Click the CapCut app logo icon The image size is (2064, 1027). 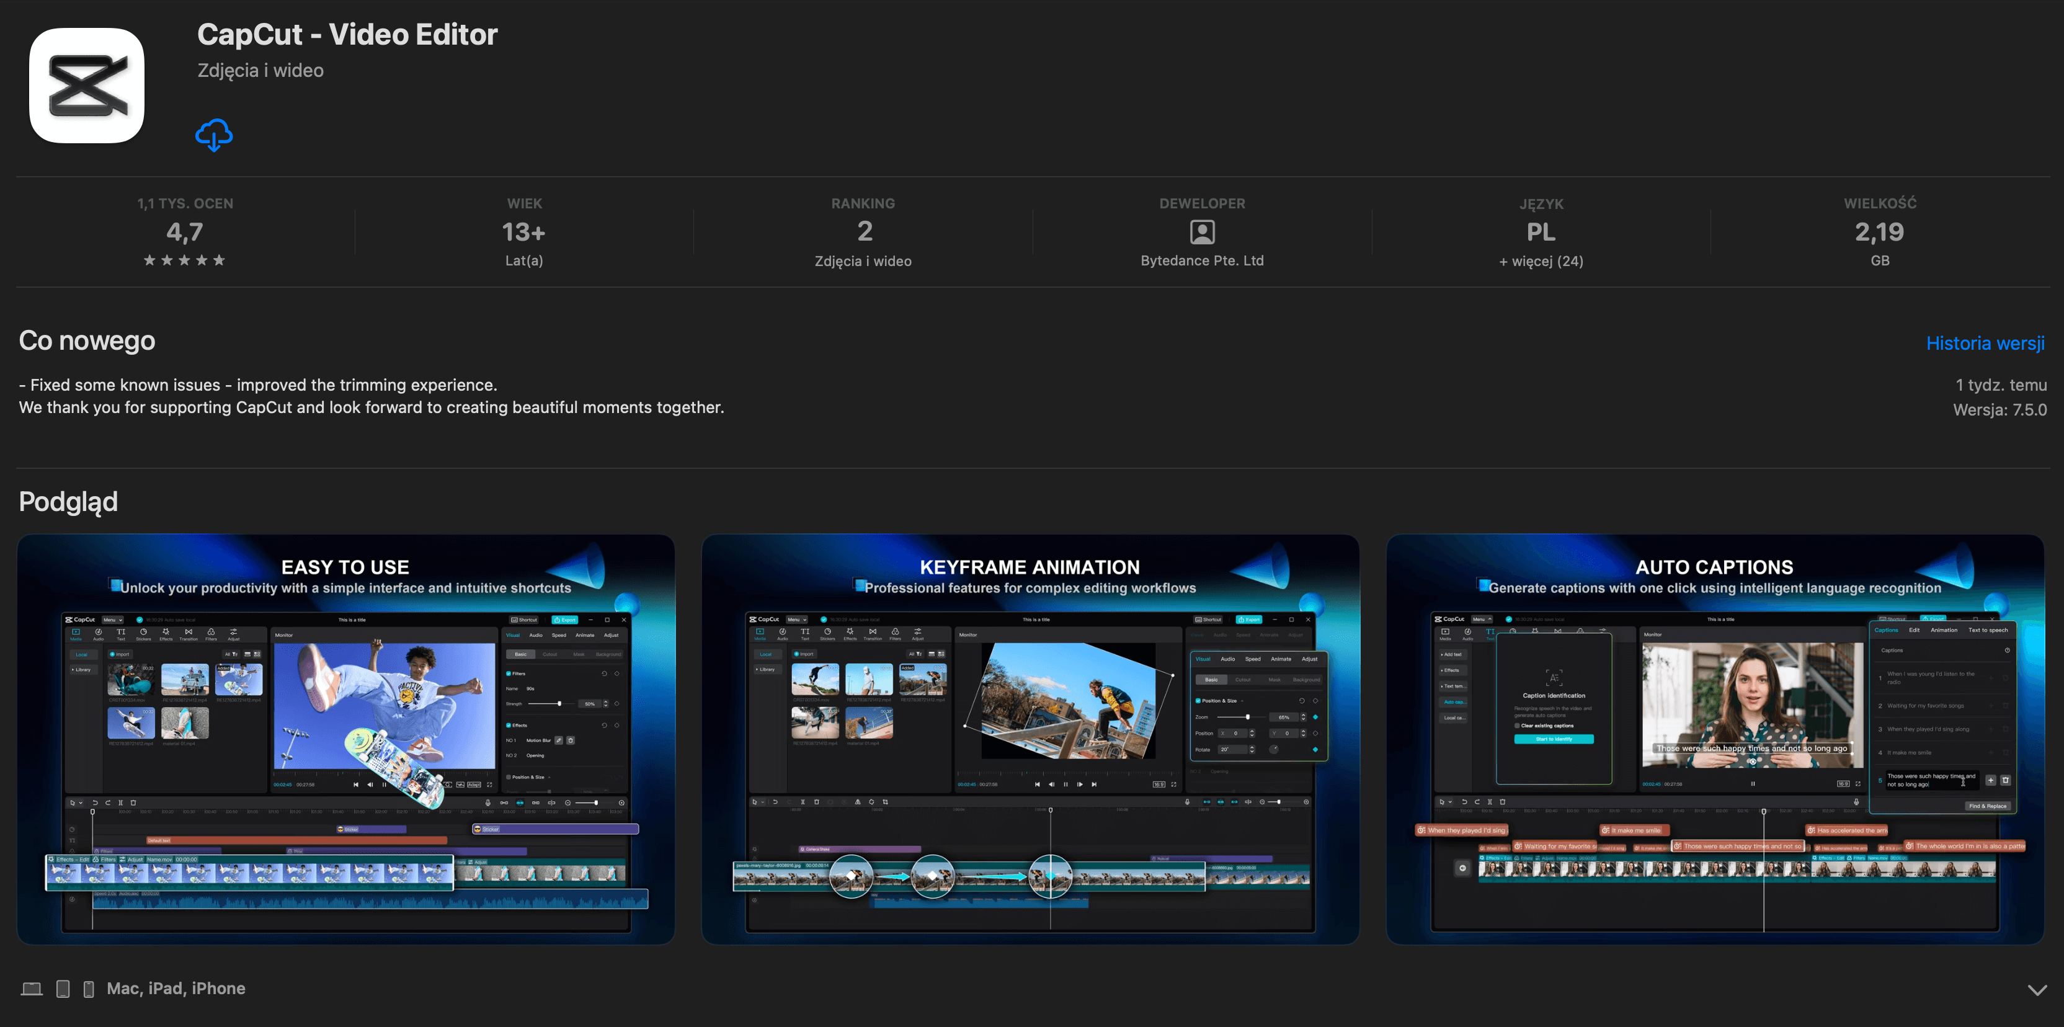click(x=87, y=86)
